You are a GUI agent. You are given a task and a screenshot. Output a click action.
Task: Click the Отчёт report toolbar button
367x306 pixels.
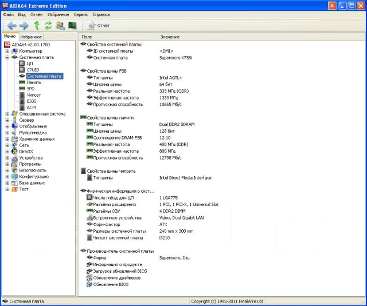(99, 25)
